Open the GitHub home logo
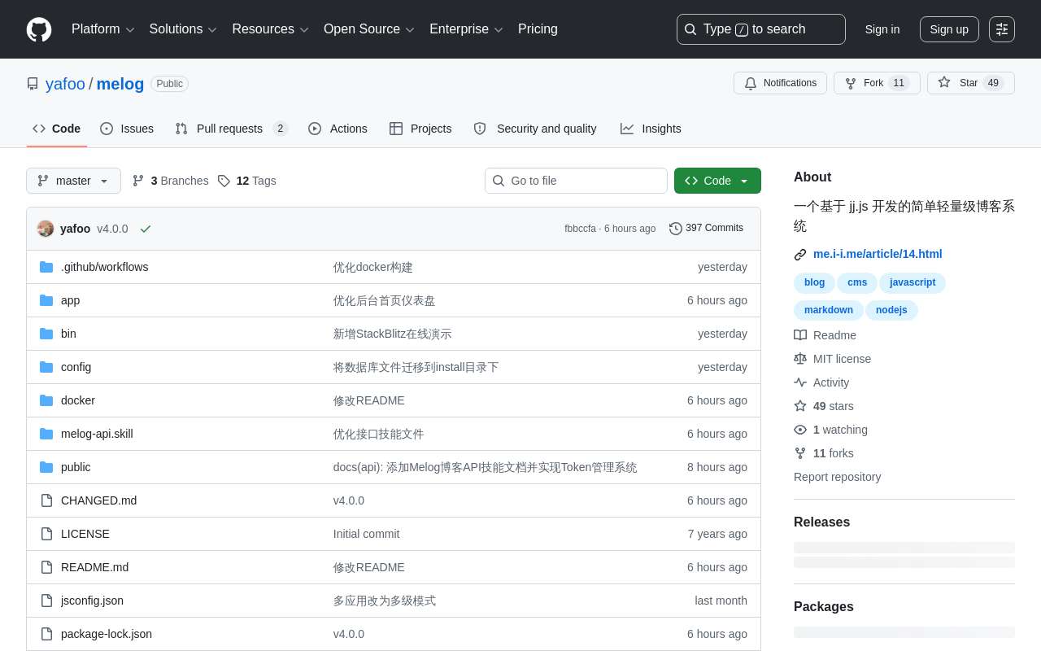Image resolution: width=1041 pixels, height=651 pixels. click(x=39, y=29)
